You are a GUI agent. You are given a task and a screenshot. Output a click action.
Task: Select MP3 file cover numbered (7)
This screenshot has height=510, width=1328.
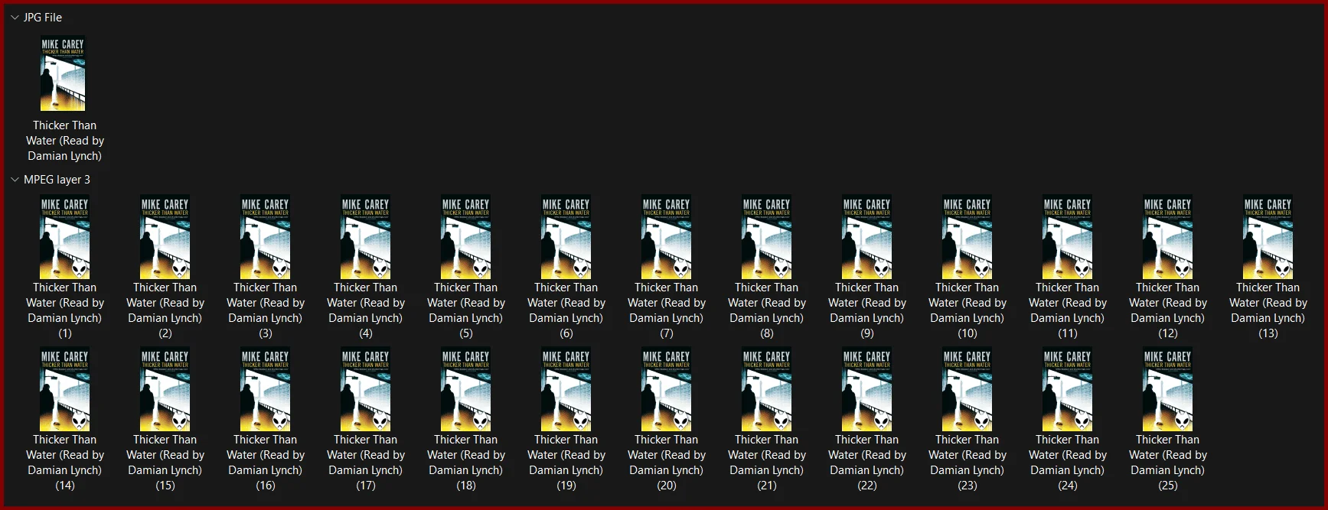[x=667, y=237]
